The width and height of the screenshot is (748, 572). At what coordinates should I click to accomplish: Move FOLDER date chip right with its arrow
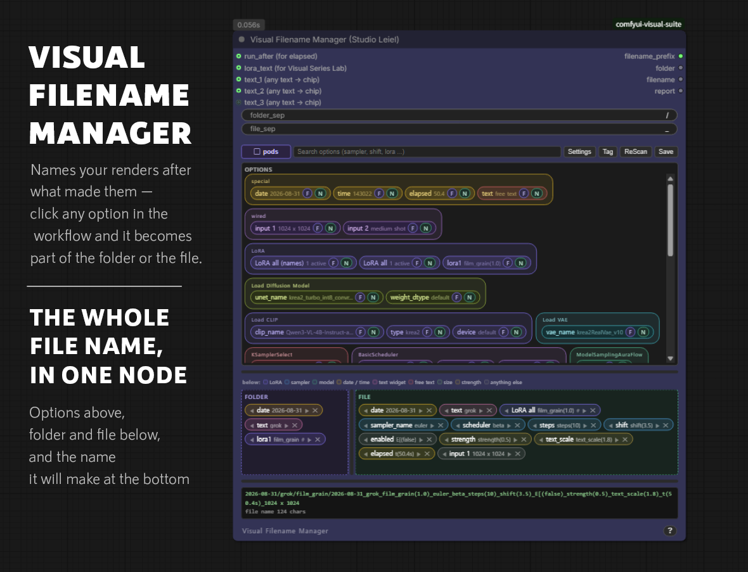coord(307,410)
